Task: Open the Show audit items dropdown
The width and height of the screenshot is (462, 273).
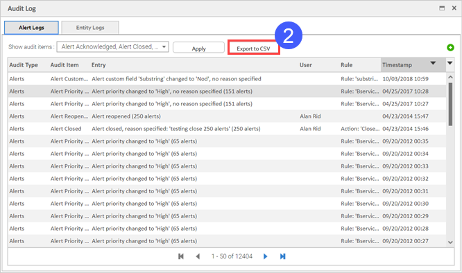Action: (113, 47)
